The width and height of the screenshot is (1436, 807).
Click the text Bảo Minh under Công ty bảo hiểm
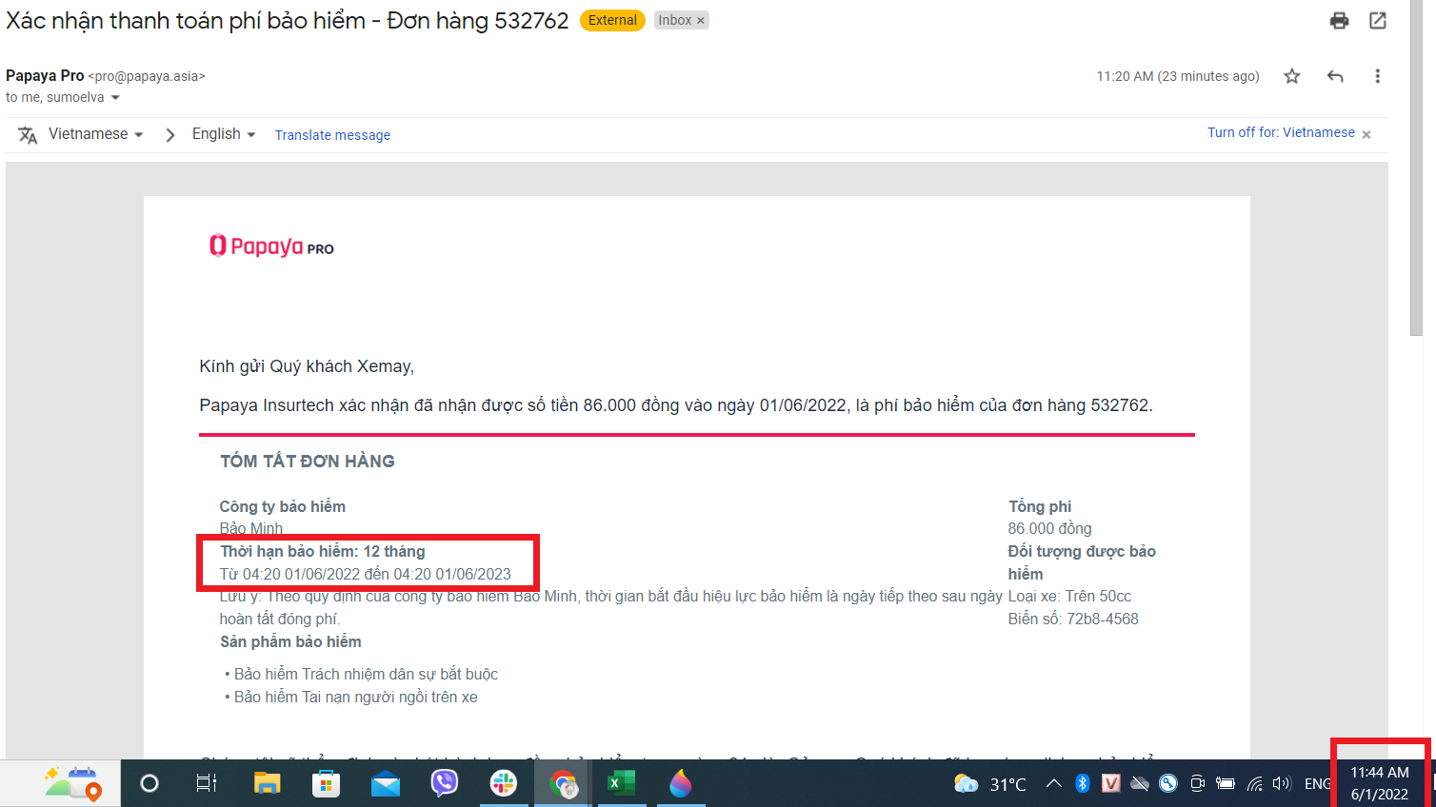click(251, 528)
